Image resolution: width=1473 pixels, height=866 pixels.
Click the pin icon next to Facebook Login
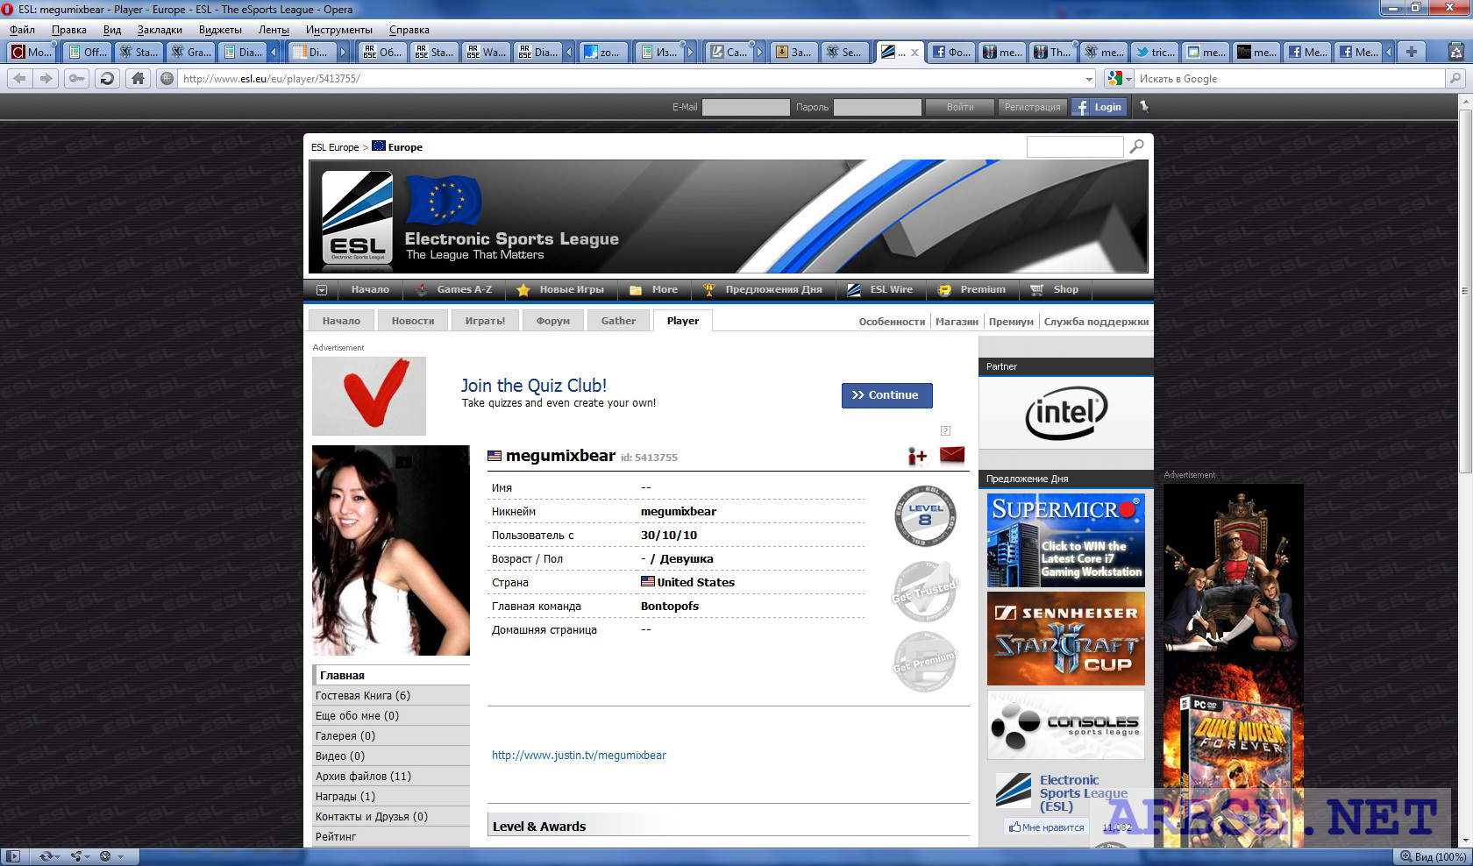[1143, 107]
